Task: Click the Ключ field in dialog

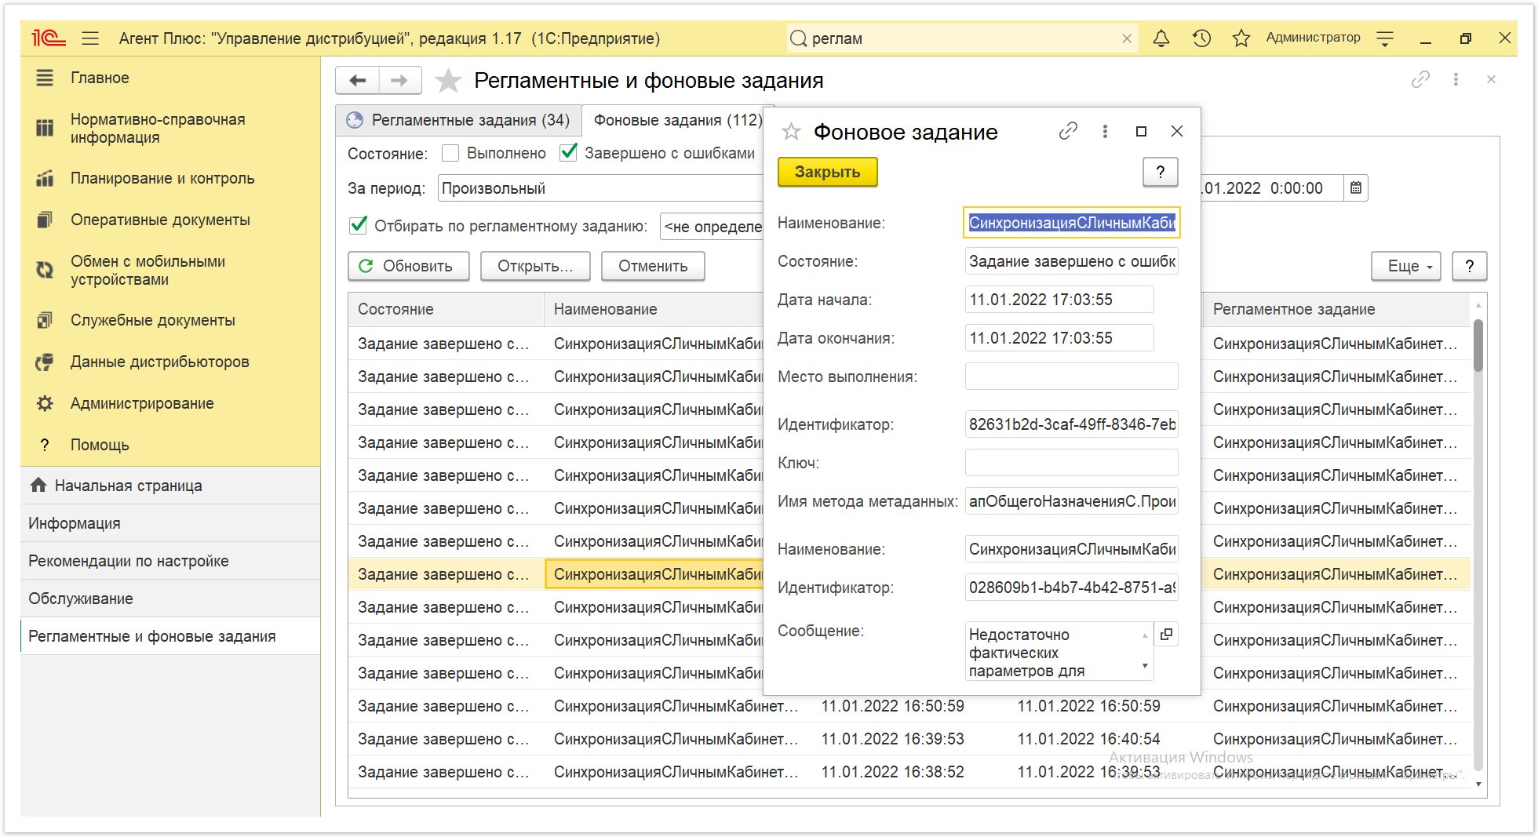Action: tap(1071, 463)
